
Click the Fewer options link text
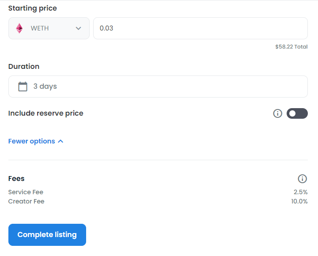tap(32, 141)
